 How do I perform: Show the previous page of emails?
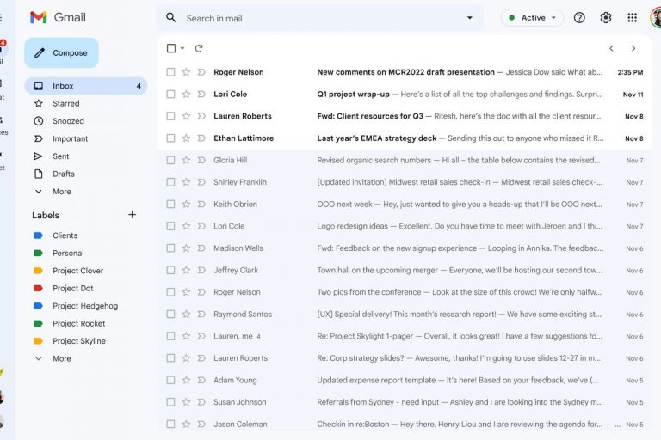[611, 48]
